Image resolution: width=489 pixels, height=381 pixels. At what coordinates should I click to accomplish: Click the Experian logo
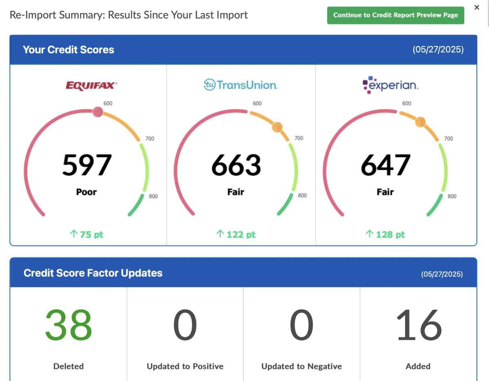click(390, 85)
